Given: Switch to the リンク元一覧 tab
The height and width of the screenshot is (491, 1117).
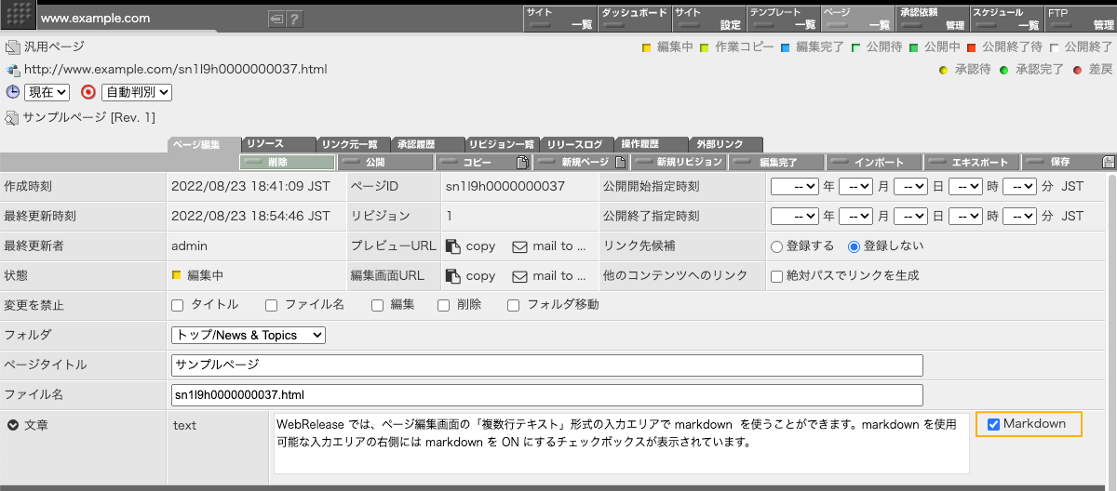Looking at the screenshot, I should coord(353,144).
